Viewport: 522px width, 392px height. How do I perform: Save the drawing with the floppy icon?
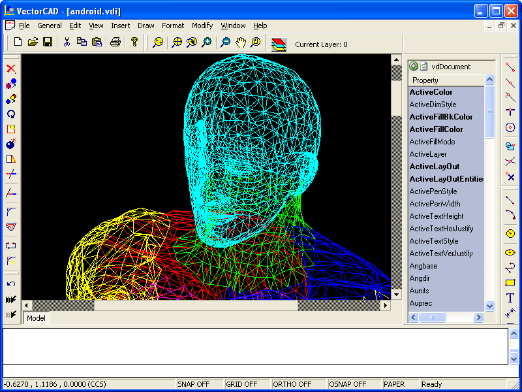click(48, 42)
